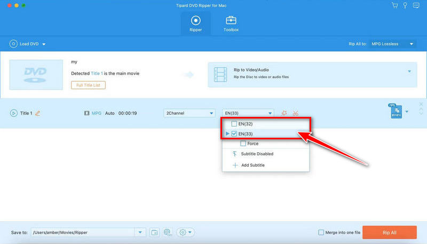
Task: Click the DVD disc thumbnail
Action: pyautogui.click(x=36, y=75)
